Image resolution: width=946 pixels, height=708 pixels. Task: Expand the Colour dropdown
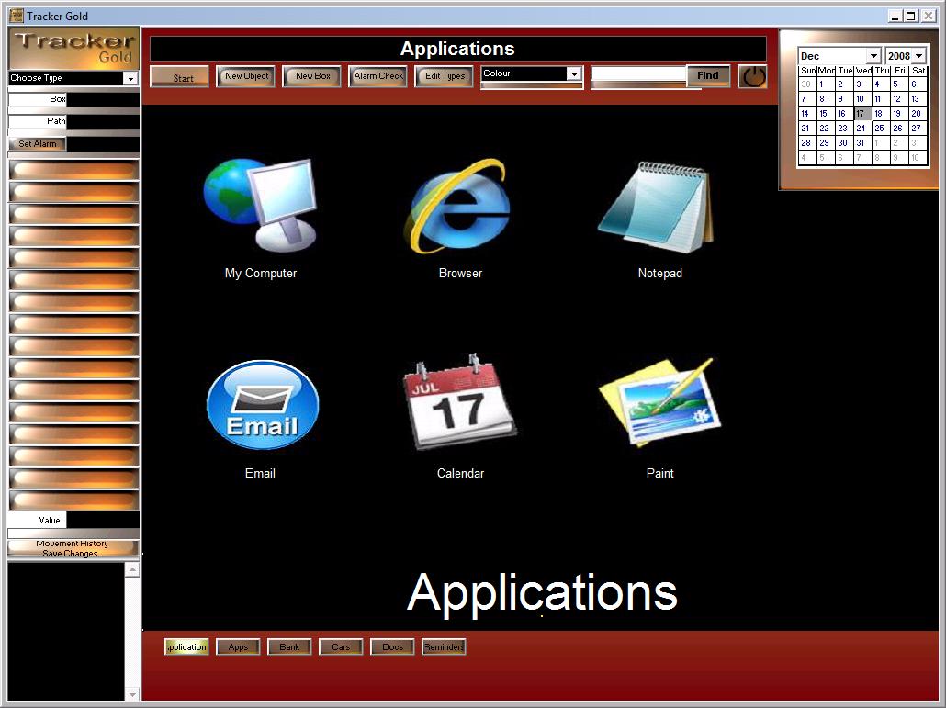coord(574,73)
